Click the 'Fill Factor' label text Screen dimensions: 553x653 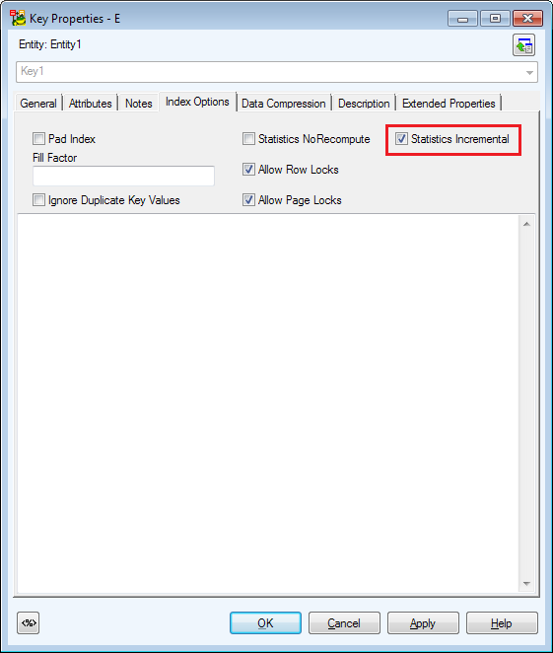[54, 158]
